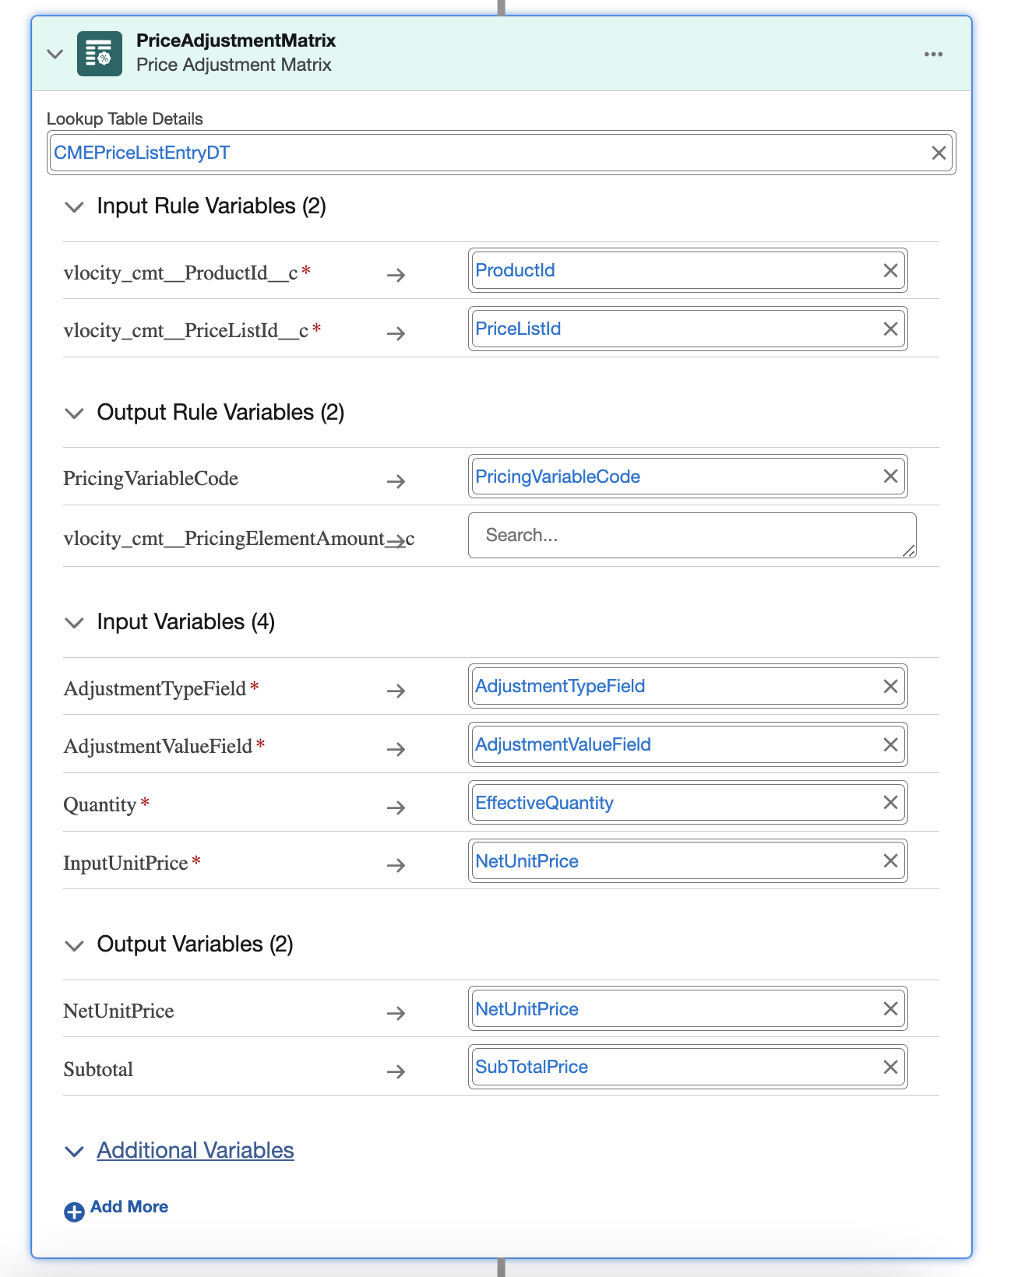Image resolution: width=1011 pixels, height=1277 pixels.
Task: Click the InputUnitPrice NetUnitPrice mapping field
Action: click(x=688, y=860)
